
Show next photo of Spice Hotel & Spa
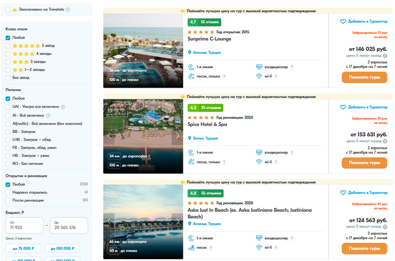click(x=177, y=136)
